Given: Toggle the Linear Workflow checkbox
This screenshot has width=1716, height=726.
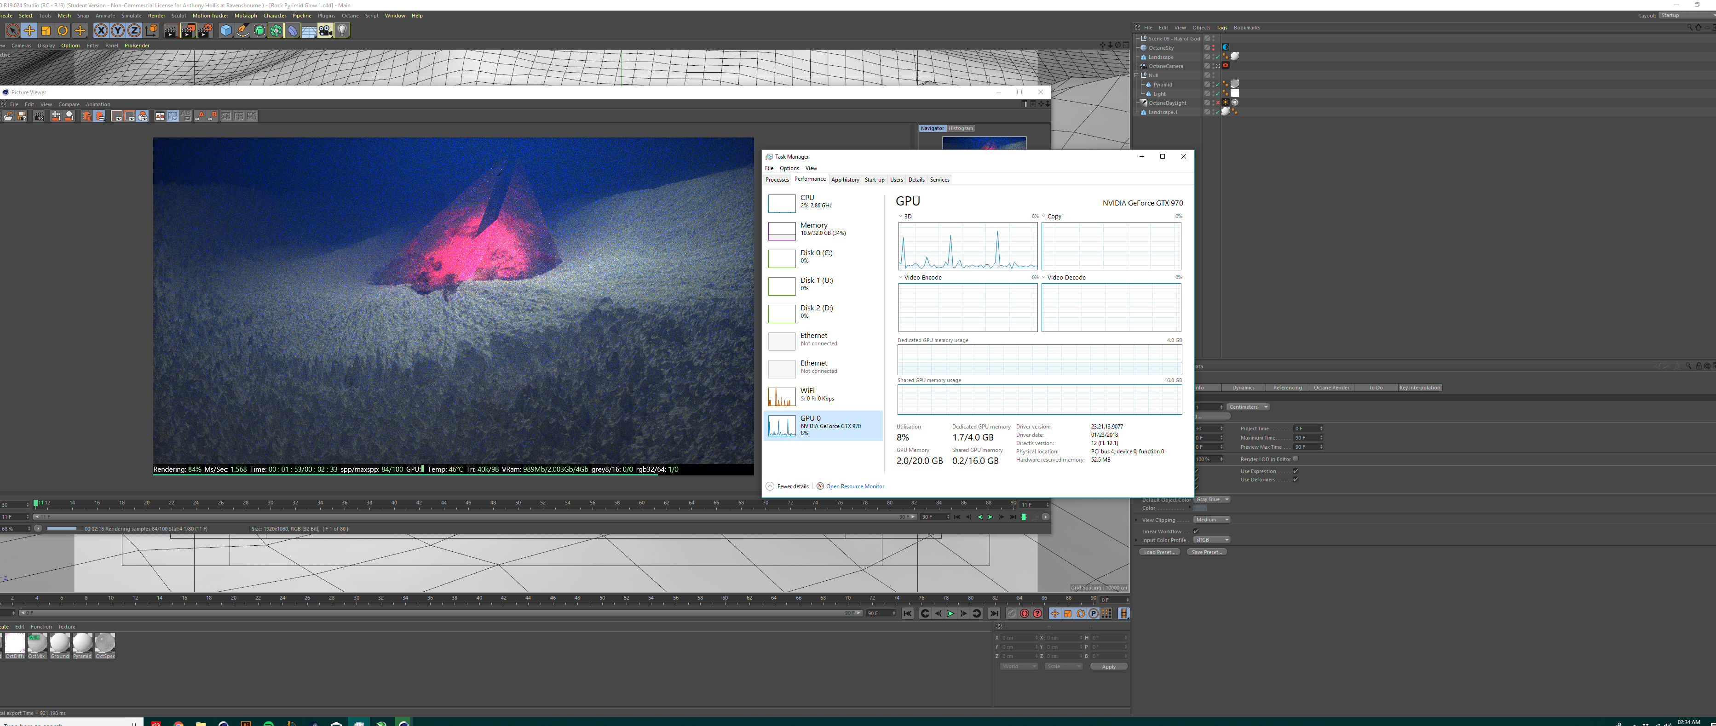Looking at the screenshot, I should 1196,532.
